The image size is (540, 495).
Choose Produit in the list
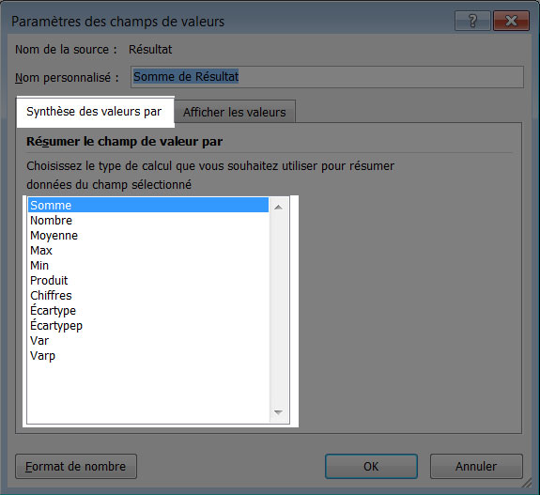click(148, 281)
